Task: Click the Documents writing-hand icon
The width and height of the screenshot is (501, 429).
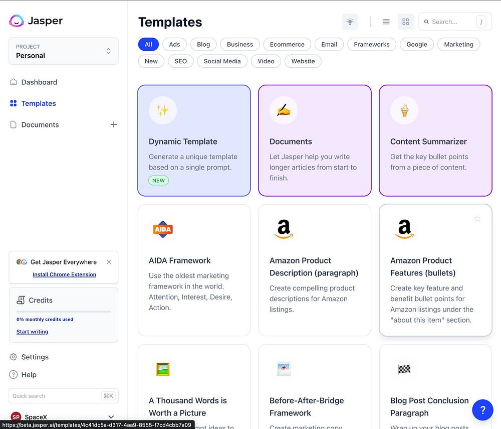Action: pyautogui.click(x=284, y=110)
